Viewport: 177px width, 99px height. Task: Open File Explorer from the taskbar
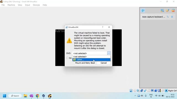[25, 96]
